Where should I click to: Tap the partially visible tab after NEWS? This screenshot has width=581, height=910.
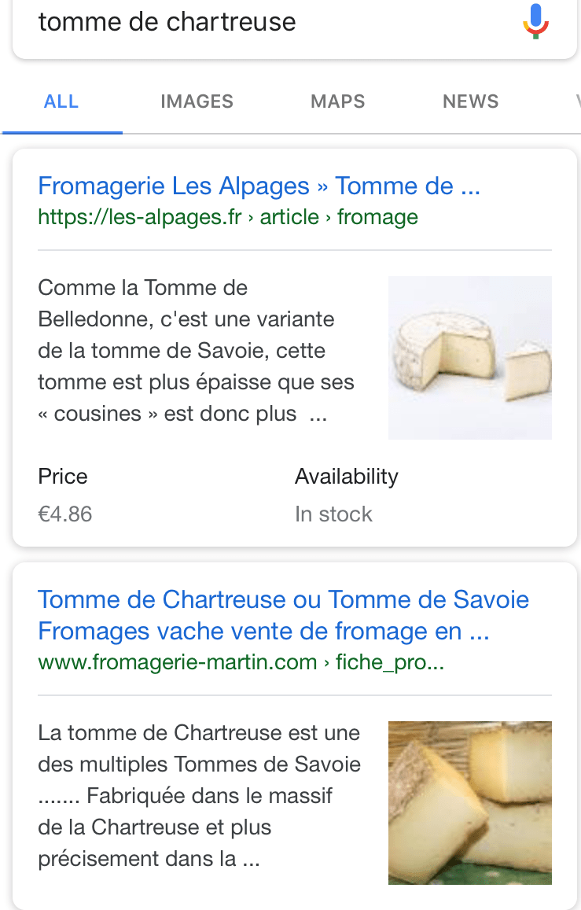[577, 101]
